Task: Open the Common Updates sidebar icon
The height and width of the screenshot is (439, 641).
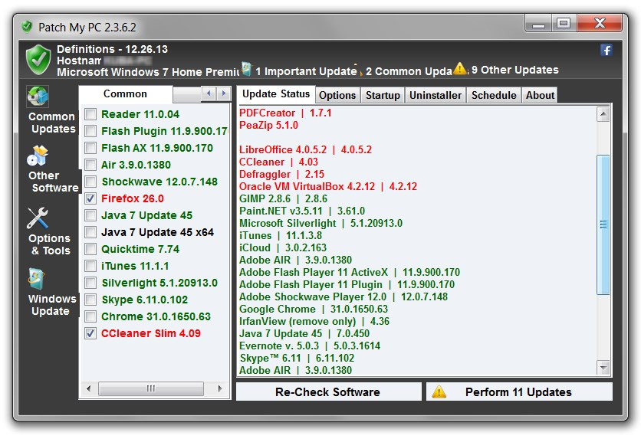Action: click(x=38, y=97)
